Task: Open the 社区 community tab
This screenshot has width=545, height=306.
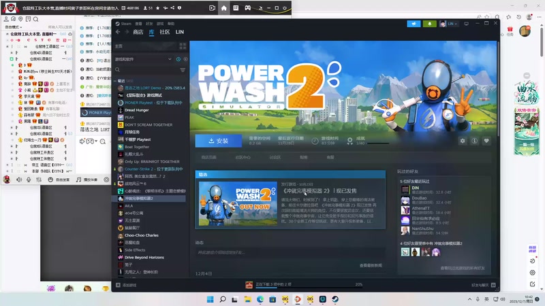Action: [165, 32]
